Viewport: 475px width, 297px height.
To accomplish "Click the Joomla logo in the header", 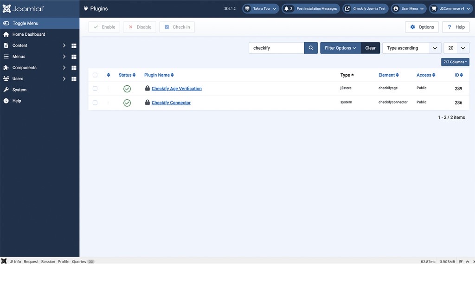I will [23, 8].
